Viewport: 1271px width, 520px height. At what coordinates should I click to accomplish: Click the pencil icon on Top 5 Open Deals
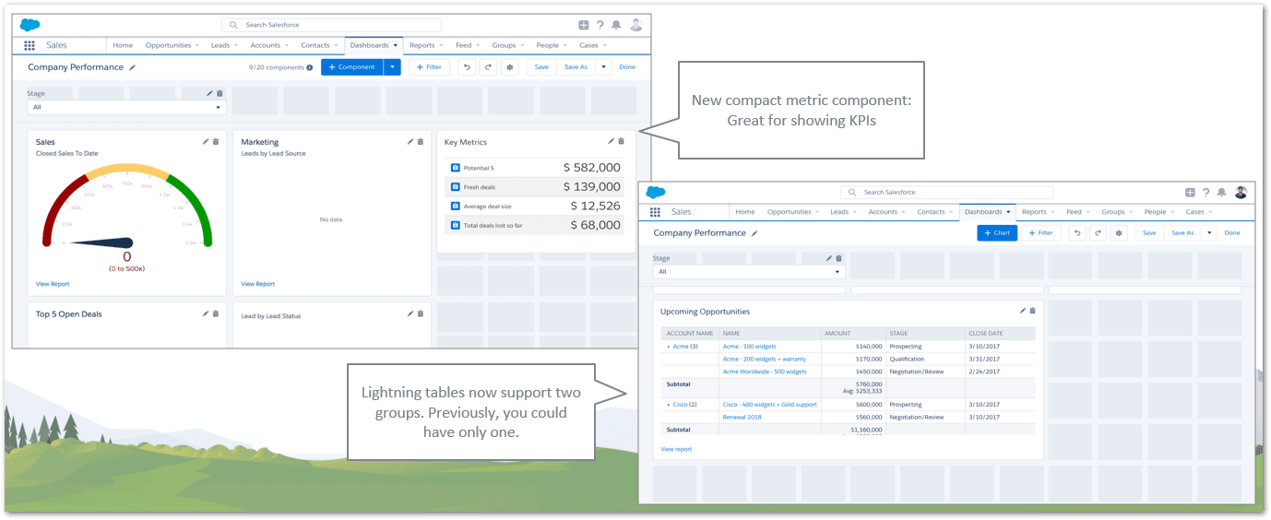pyautogui.click(x=206, y=313)
